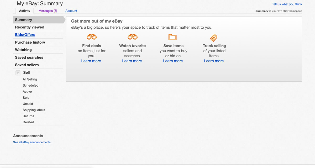The height and width of the screenshot is (168, 315).
Task: View Saved searches
Action: pyautogui.click(x=29, y=57)
